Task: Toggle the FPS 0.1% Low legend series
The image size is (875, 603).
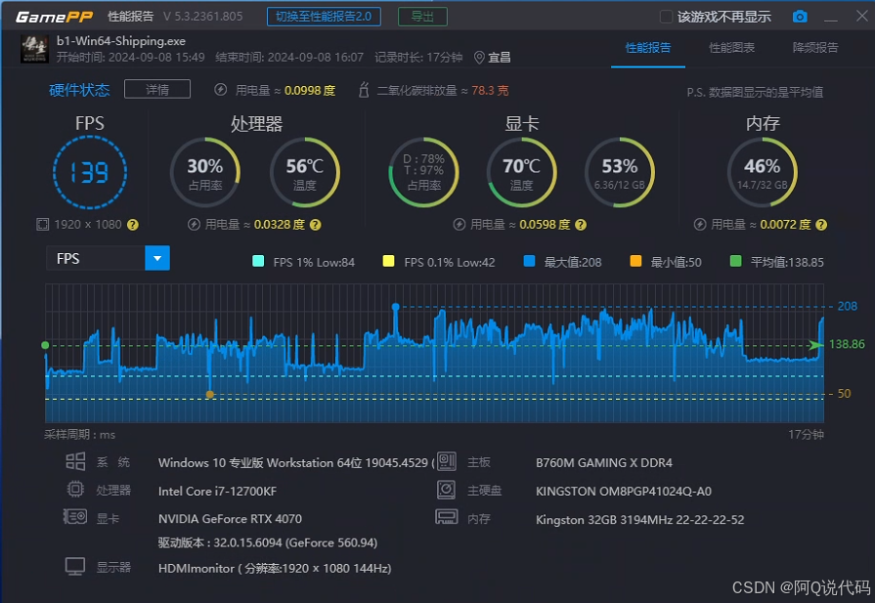Action: click(388, 262)
